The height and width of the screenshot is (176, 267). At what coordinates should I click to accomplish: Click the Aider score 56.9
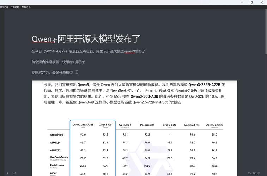tap(147, 174)
